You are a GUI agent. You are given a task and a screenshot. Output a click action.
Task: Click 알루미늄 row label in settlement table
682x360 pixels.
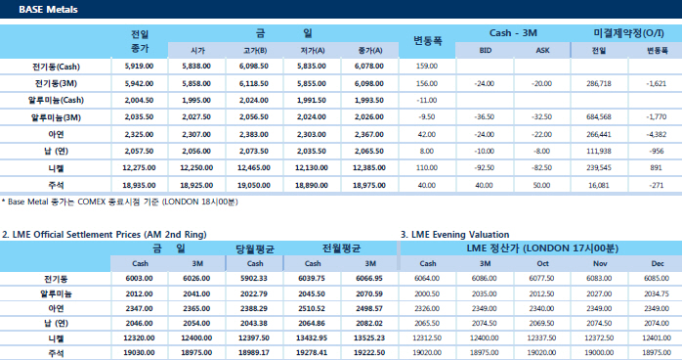[56, 293]
